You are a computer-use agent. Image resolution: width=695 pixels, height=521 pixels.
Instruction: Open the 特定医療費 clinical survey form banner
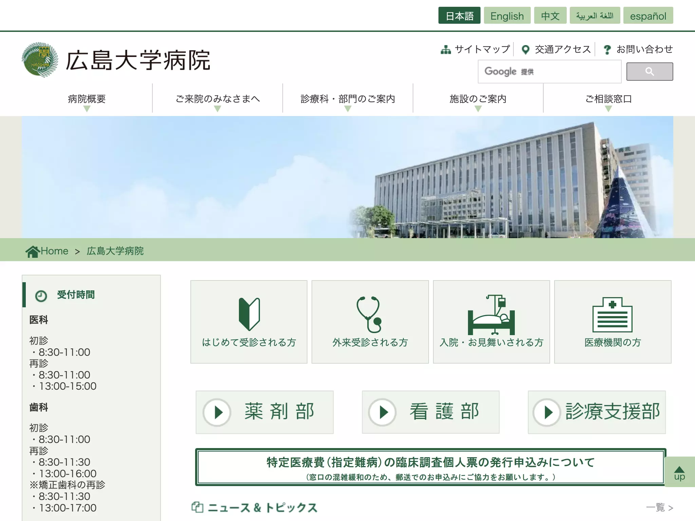430,467
